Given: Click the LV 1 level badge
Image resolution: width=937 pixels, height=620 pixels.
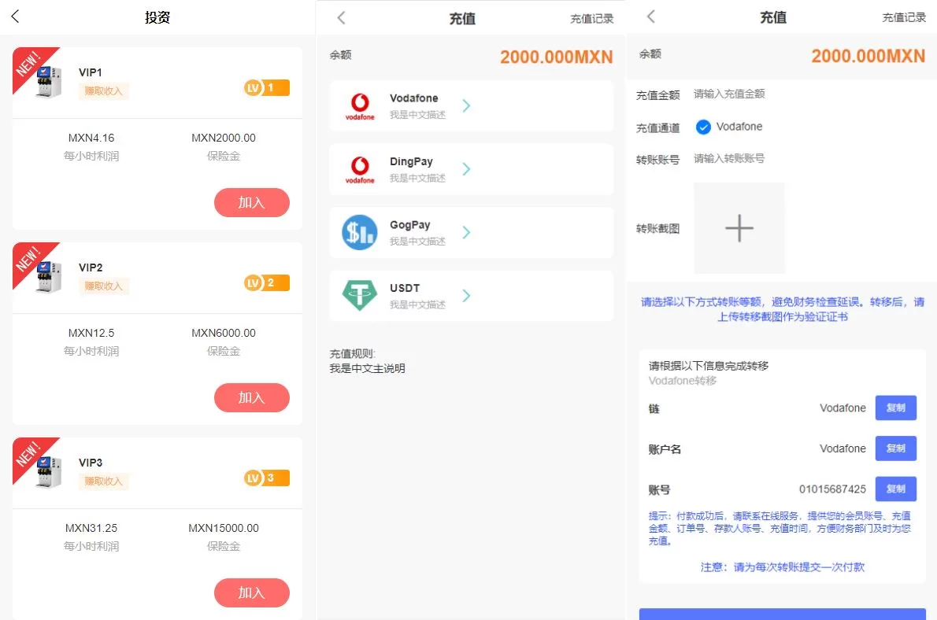Looking at the screenshot, I should coord(266,88).
